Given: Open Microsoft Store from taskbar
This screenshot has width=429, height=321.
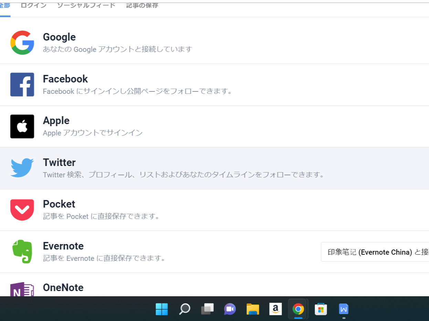Looking at the screenshot, I should (321, 309).
